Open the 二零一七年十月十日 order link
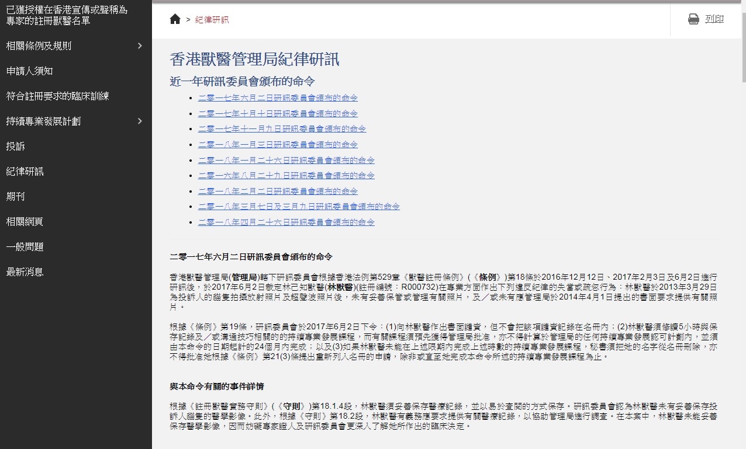 point(278,113)
